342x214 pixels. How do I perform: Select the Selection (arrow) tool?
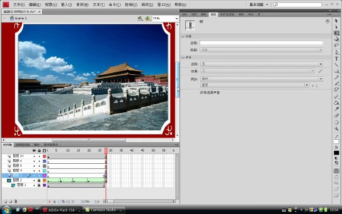(x=336, y=21)
